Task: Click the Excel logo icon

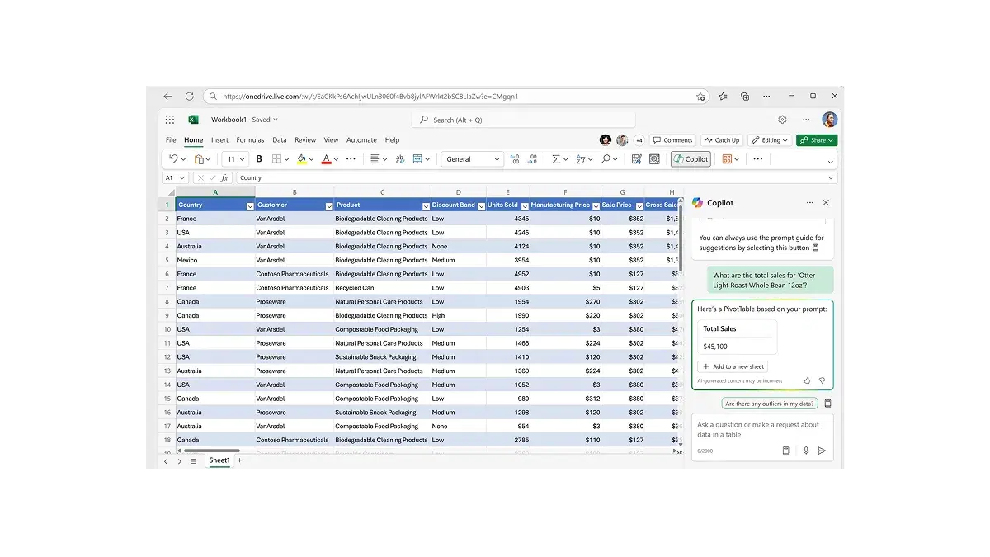Action: click(x=193, y=120)
